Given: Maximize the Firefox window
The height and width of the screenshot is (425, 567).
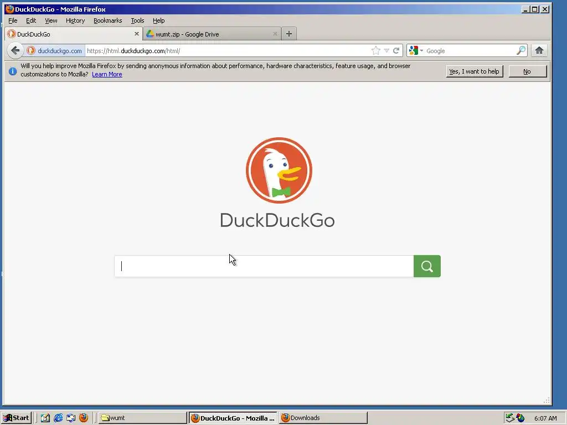Looking at the screenshot, I should click(x=535, y=9).
